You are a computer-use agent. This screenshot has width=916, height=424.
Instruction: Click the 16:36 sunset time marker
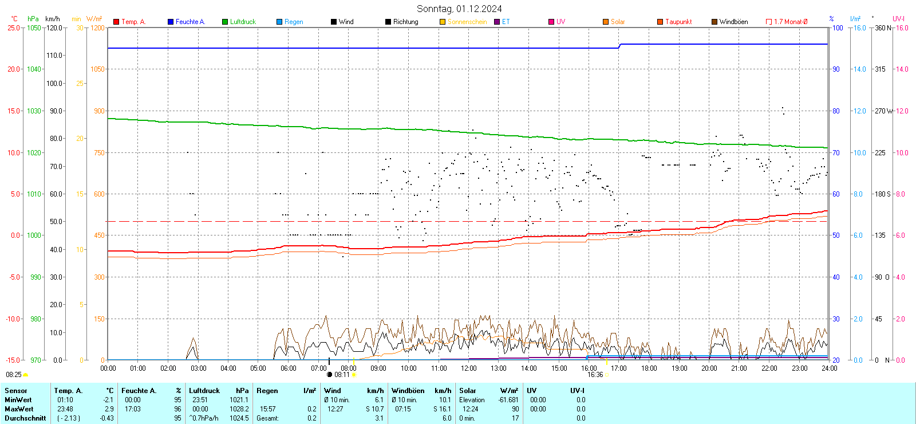coord(595,375)
